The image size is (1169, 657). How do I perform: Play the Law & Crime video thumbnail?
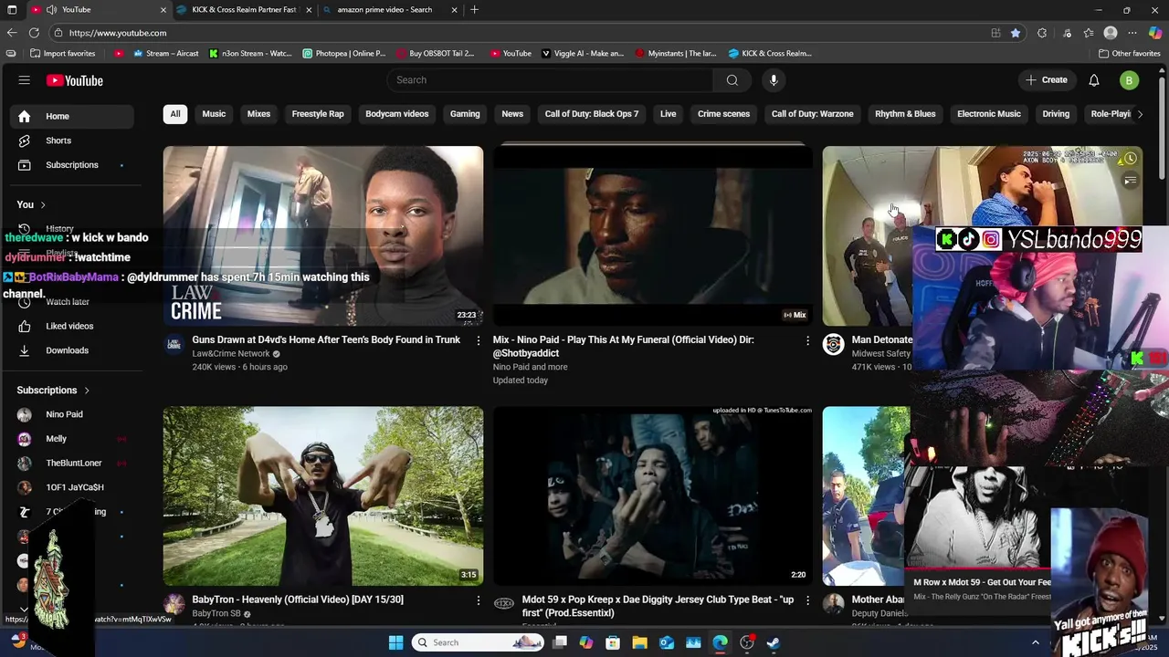tap(323, 235)
